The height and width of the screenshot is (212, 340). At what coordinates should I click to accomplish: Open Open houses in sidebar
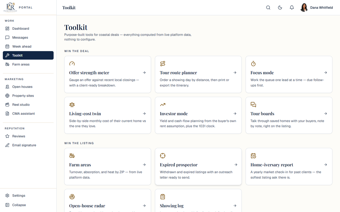coord(28,87)
